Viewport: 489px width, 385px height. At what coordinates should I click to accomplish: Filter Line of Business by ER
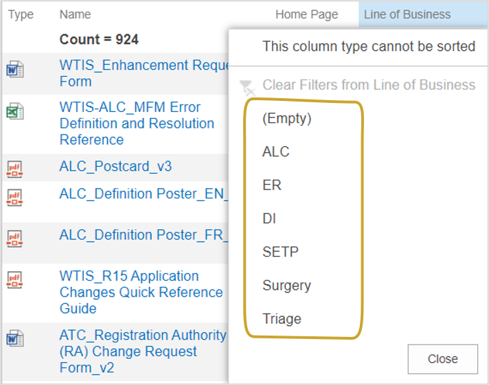point(272,185)
